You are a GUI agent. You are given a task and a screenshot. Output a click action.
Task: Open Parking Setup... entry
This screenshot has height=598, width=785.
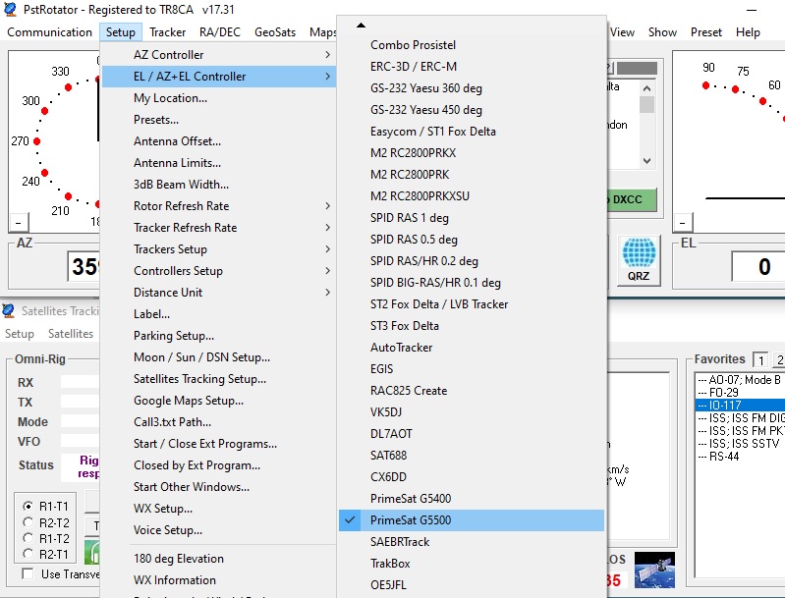click(x=218, y=335)
